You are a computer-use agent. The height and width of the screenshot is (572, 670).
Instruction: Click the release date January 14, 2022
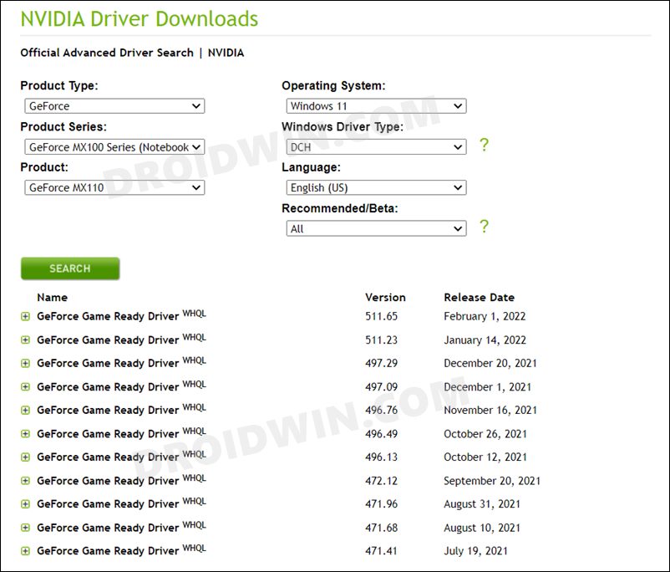tap(485, 340)
